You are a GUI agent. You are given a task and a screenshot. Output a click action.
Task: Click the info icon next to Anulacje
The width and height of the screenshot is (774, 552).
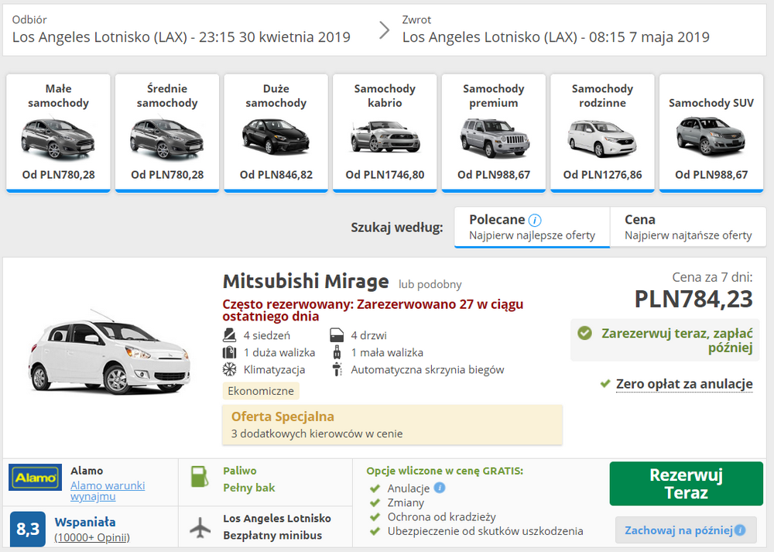click(440, 488)
